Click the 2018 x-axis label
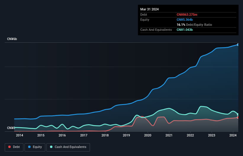This screenshot has height=156, width=243. point(105,135)
